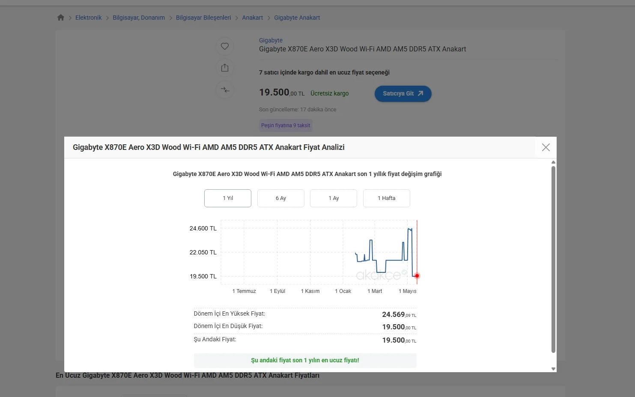Open Gigabyte Anakart breadcrumb link
Viewport: 635px width, 397px height.
[x=297, y=18]
